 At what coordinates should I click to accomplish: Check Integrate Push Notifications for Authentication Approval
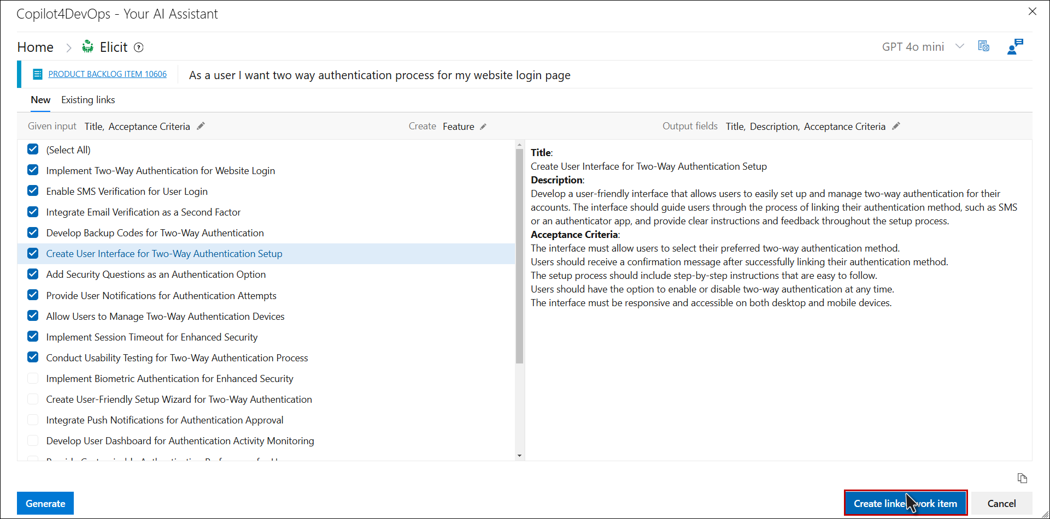point(33,420)
